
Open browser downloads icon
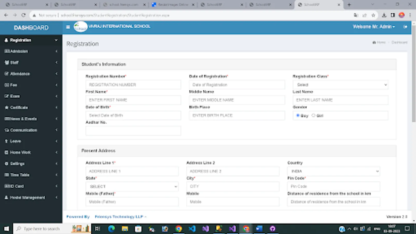pos(384,15)
